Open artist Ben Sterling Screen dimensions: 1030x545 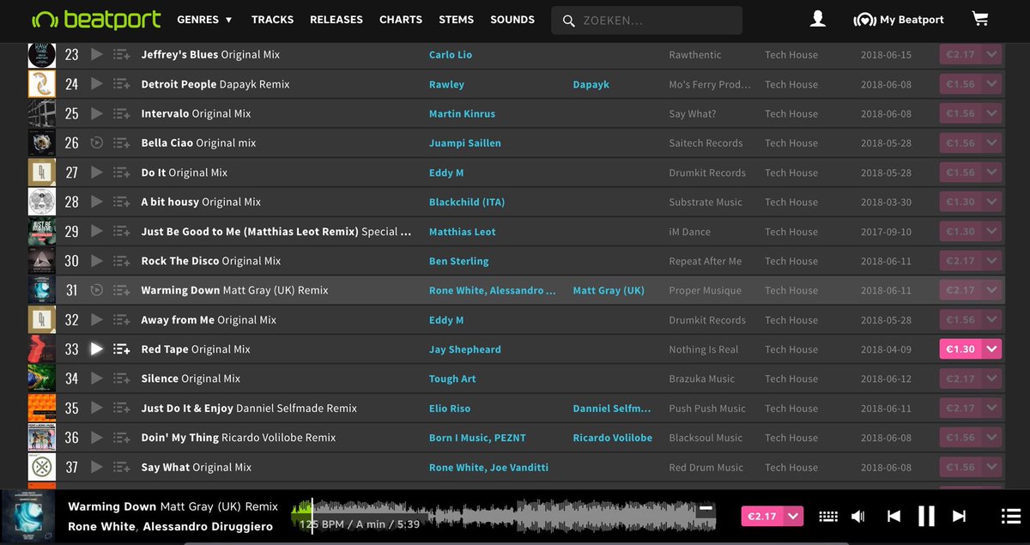pos(459,261)
